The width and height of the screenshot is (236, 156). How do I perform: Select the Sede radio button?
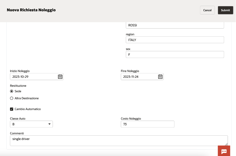[x=11, y=91]
